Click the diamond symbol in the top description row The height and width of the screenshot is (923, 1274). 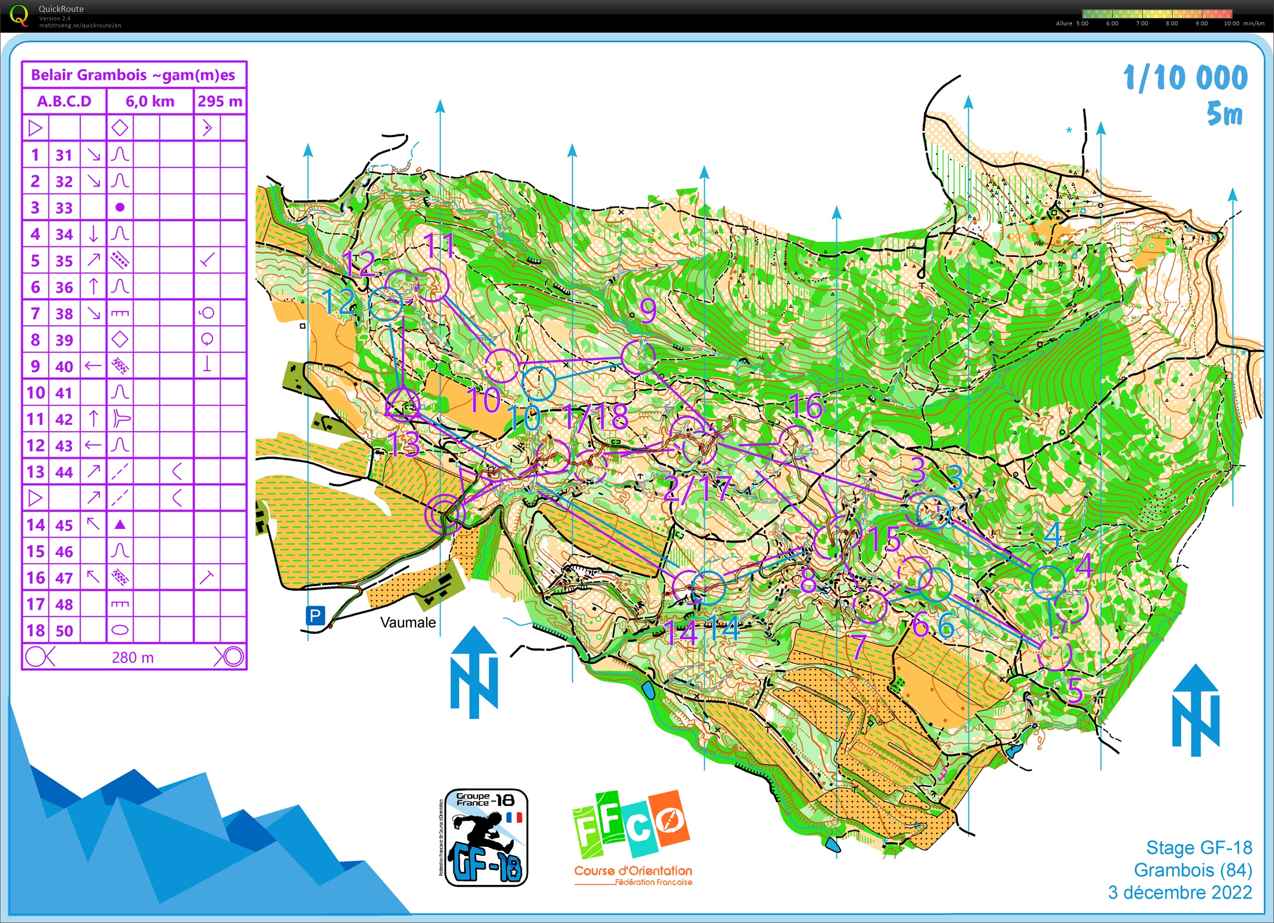click(120, 128)
